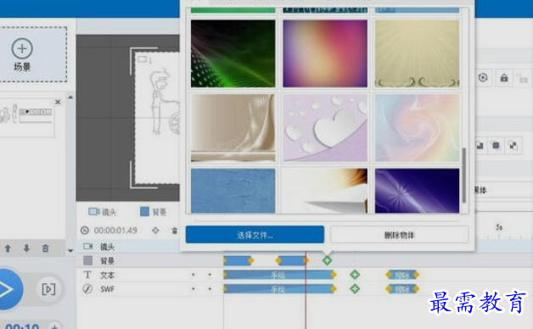Add a keyframe with the diamond icon beside the timecode
Image resolution: width=533 pixels, height=329 pixels.
155,231
